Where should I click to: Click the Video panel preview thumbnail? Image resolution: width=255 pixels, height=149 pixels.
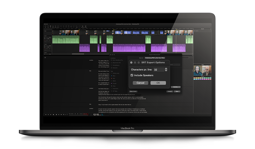(202, 70)
